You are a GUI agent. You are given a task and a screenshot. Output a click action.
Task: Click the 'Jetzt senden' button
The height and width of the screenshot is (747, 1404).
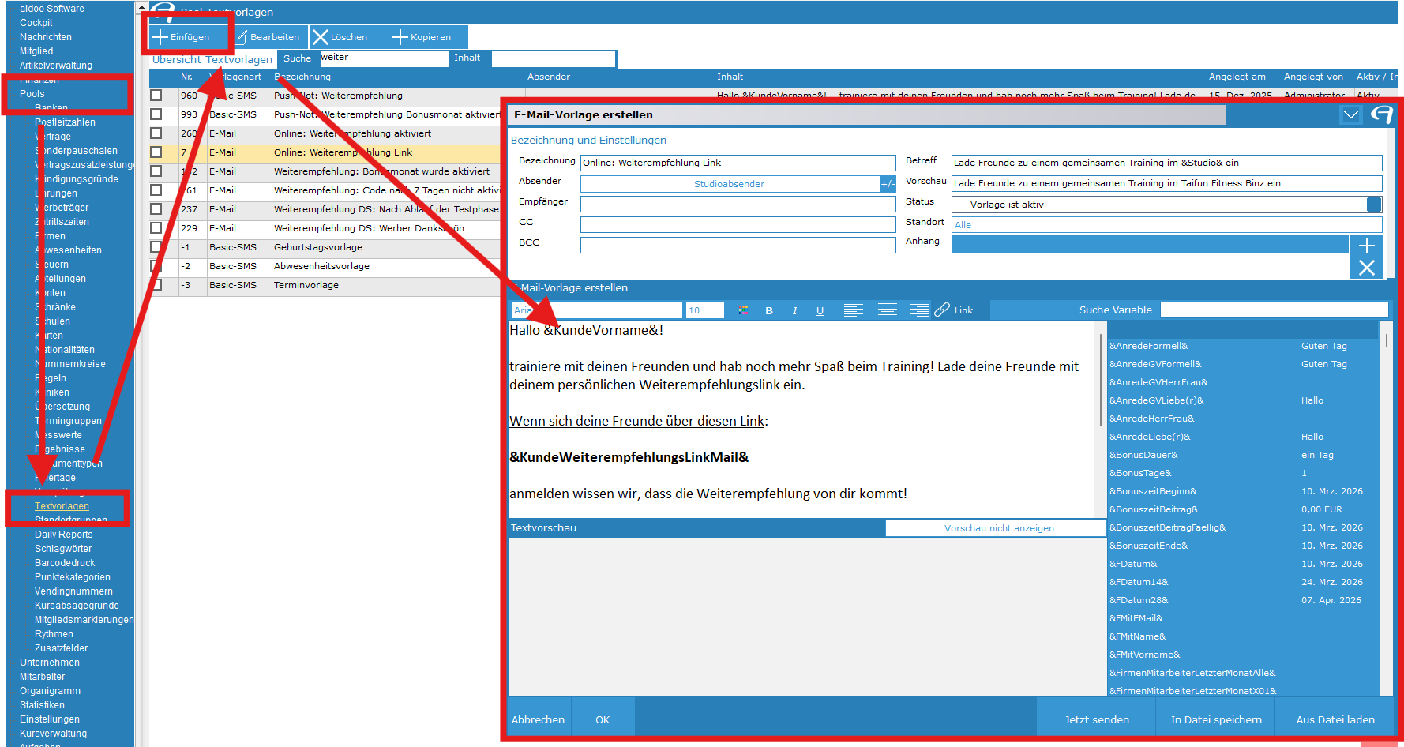click(1096, 719)
